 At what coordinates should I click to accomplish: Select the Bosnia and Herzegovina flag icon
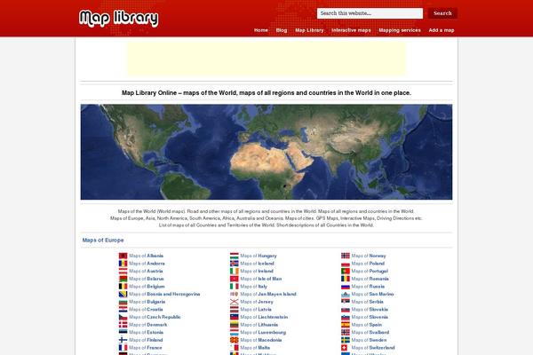(x=123, y=294)
